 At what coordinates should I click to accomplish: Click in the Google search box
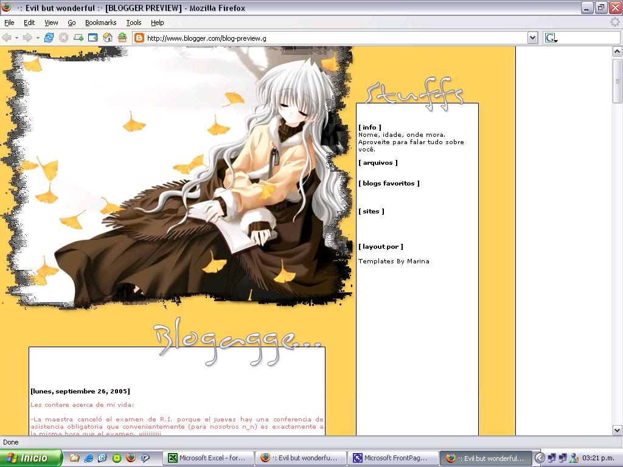pyautogui.click(x=588, y=38)
